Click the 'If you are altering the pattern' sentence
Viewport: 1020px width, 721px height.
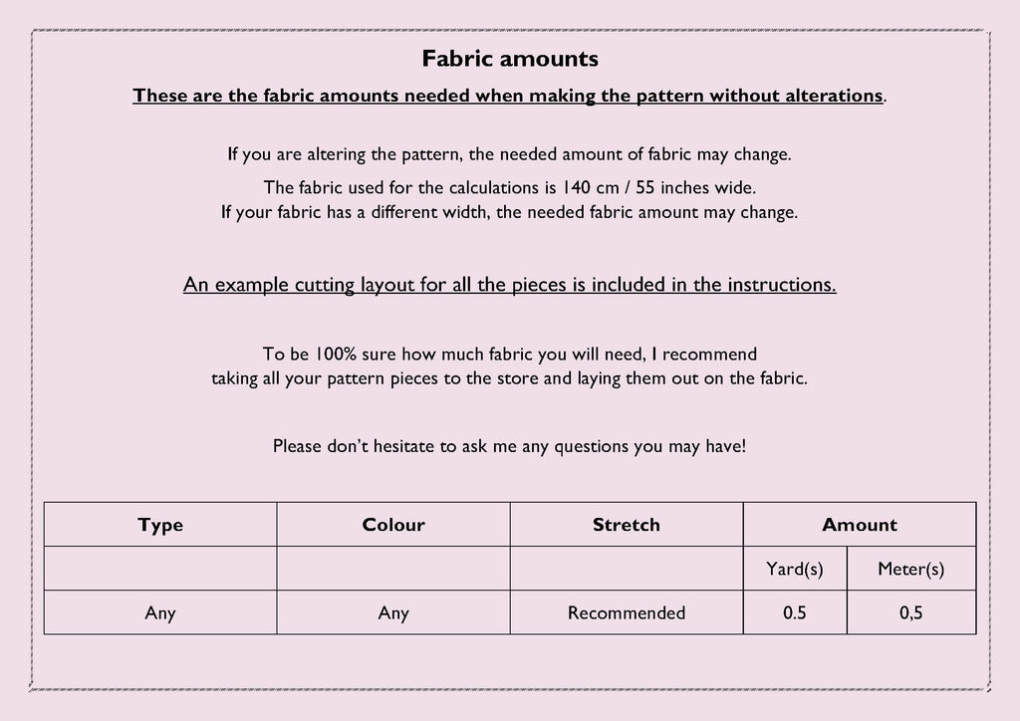[509, 154]
